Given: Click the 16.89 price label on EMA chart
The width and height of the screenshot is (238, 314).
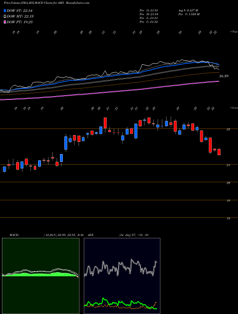Looking at the screenshot, I should pos(224,76).
